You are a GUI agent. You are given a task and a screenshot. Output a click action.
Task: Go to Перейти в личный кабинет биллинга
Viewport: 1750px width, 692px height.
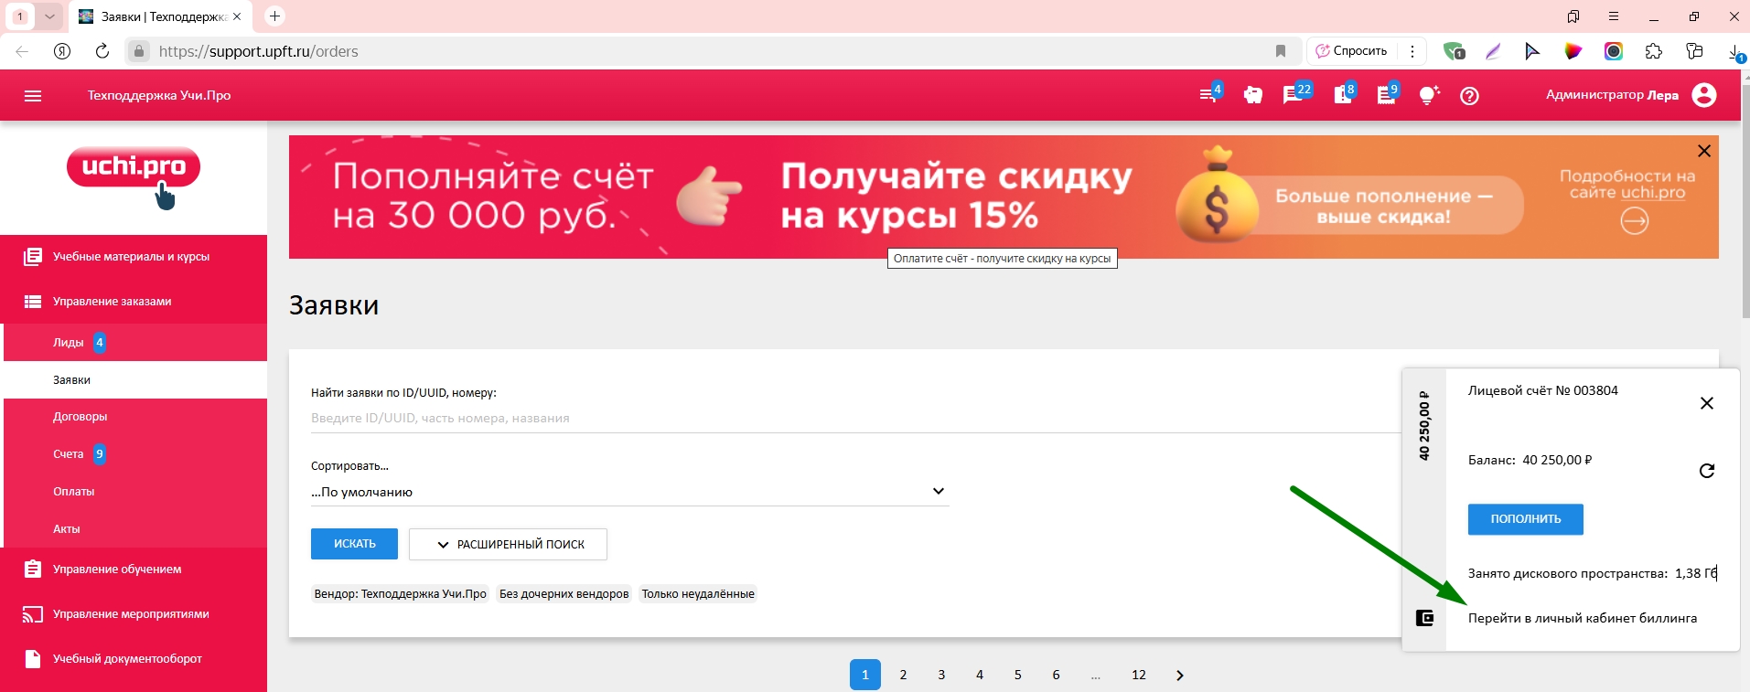pyautogui.click(x=1582, y=618)
